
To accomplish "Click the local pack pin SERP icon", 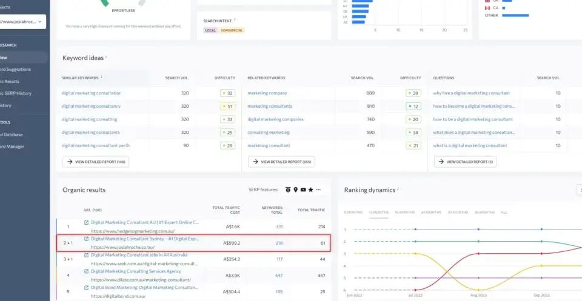I will pyautogui.click(x=295, y=190).
